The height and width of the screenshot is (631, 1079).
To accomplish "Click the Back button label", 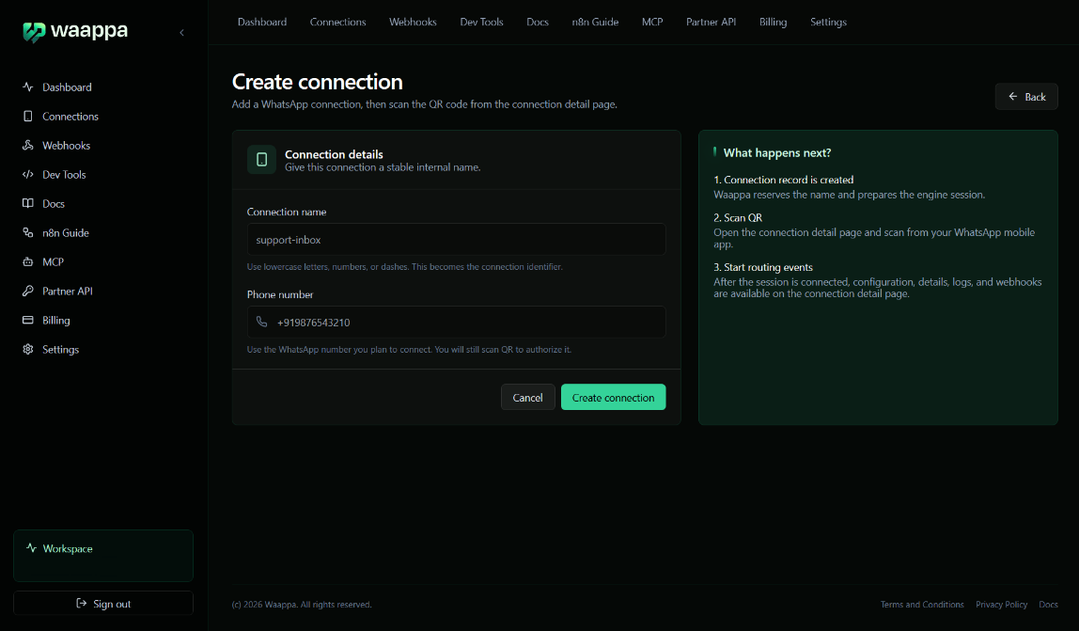I will (x=1035, y=97).
